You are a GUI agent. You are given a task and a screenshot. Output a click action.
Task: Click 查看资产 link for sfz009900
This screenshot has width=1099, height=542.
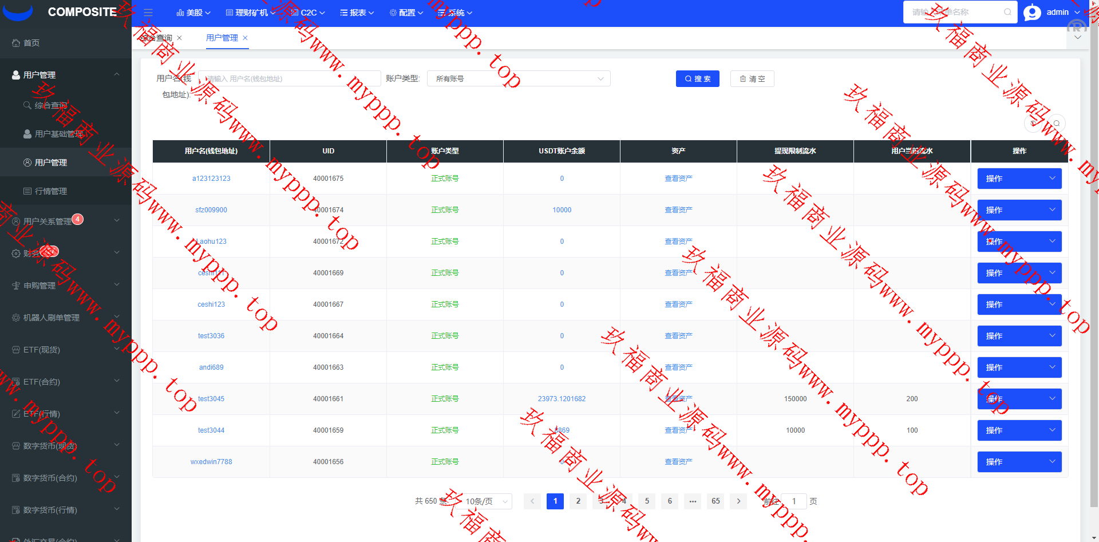[678, 210]
